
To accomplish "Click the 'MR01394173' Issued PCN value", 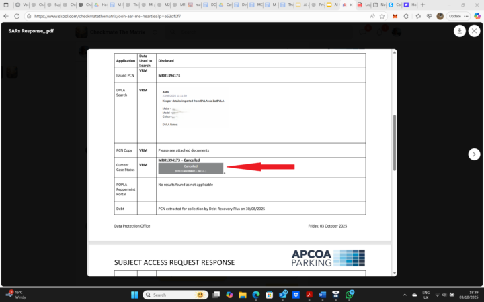I will point(169,75).
